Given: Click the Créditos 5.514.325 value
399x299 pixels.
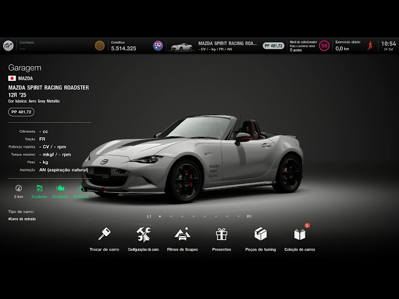Looking at the screenshot, I should [123, 49].
